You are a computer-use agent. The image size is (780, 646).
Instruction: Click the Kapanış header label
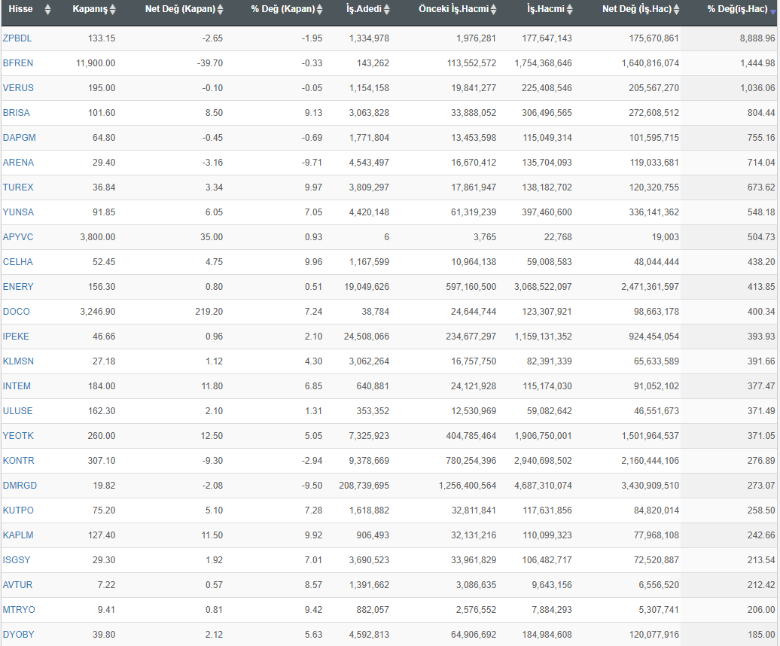90,9
